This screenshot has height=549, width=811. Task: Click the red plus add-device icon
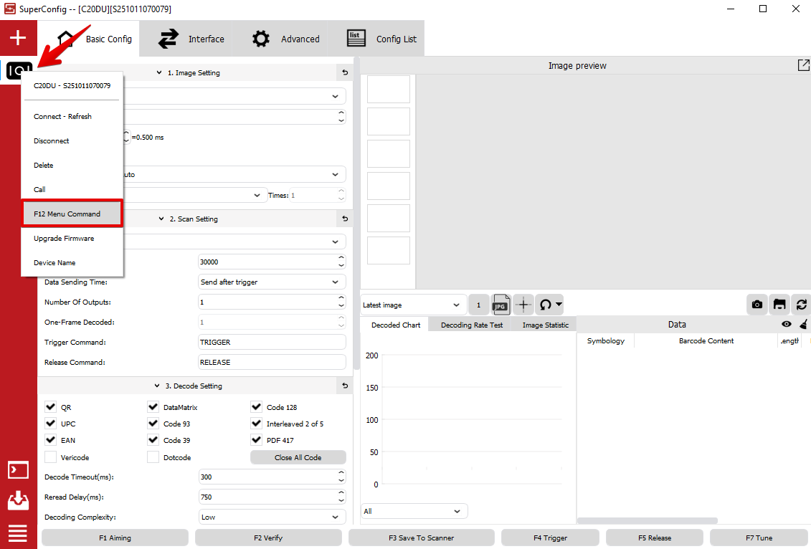tap(18, 38)
